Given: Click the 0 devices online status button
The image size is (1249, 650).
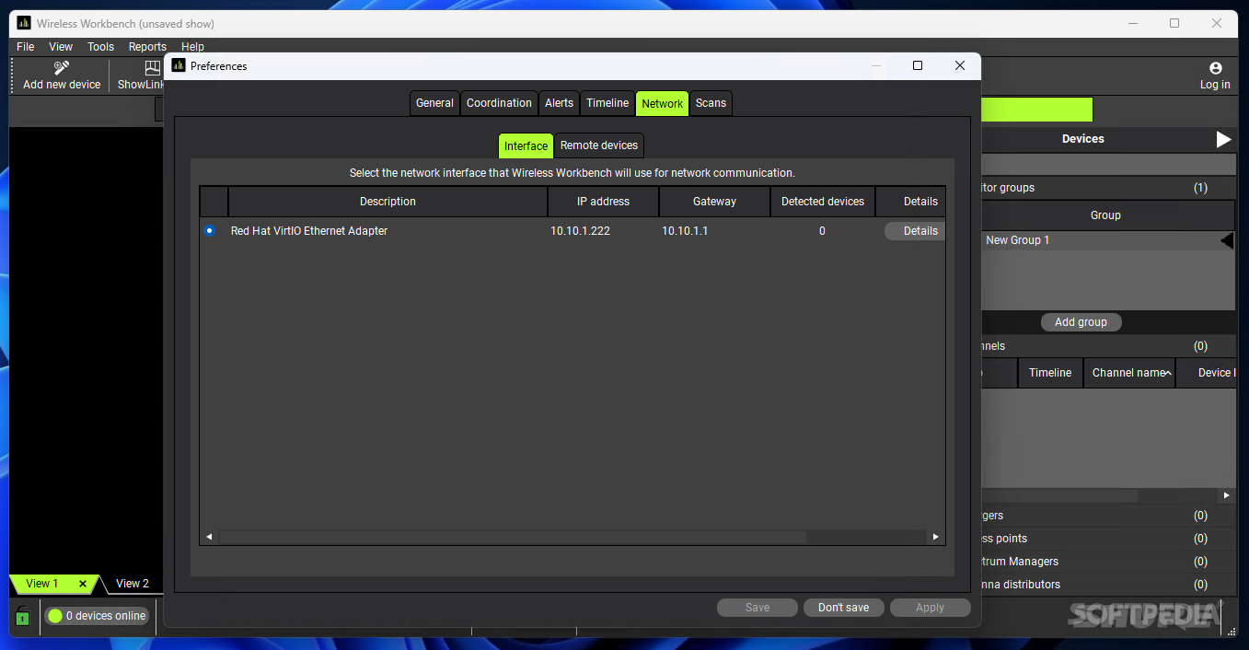Looking at the screenshot, I should [97, 616].
